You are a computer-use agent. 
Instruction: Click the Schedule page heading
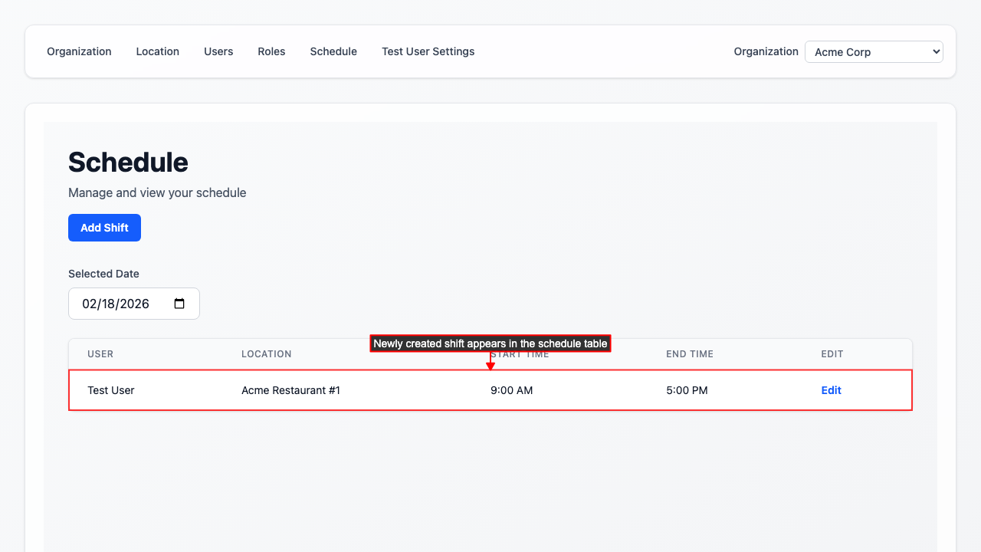(128, 162)
